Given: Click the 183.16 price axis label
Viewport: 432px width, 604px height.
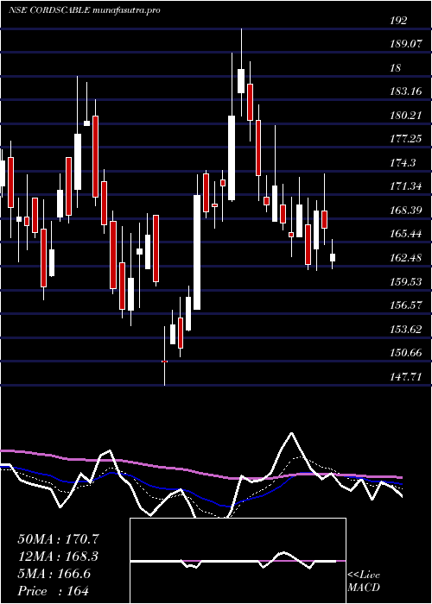Looking at the screenshot, I should pos(406,91).
